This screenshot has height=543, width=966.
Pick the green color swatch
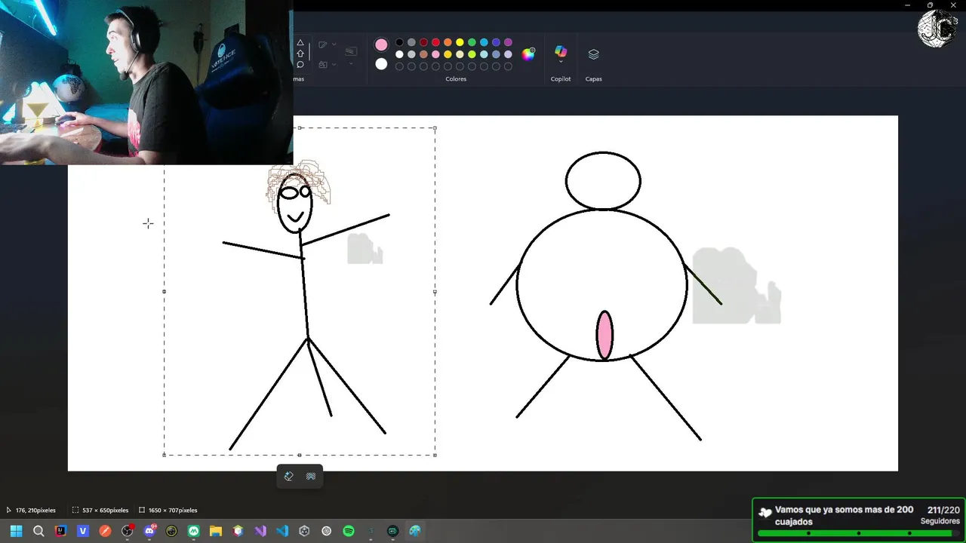pyautogui.click(x=472, y=42)
